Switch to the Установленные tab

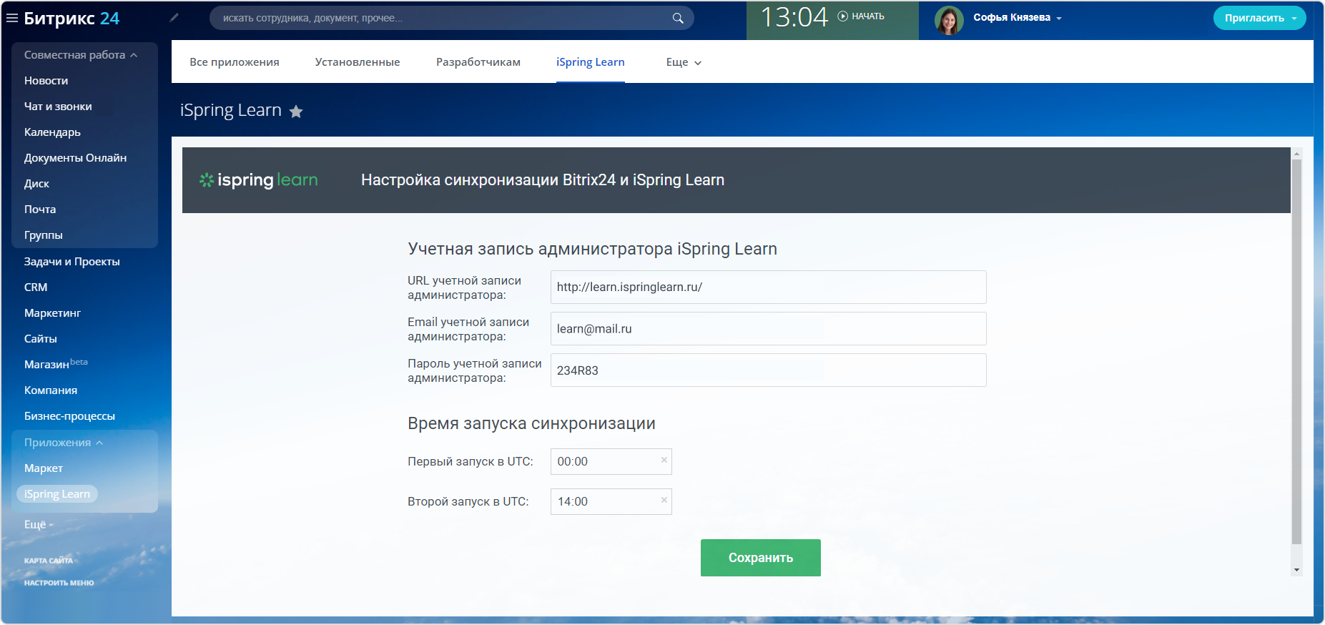click(358, 62)
